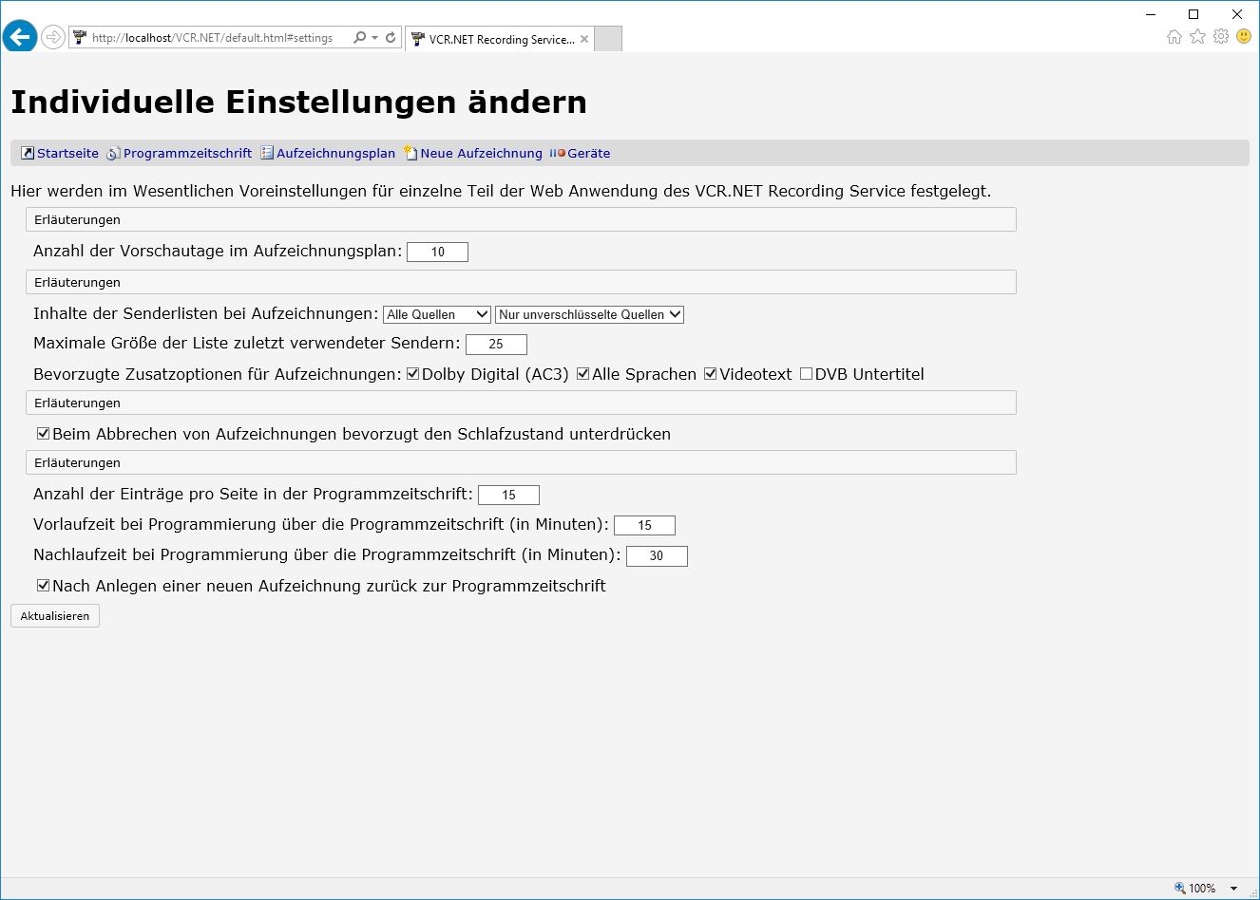Disable the Dolby Digital (AC3) checkbox
This screenshot has width=1260, height=900.
click(x=413, y=374)
